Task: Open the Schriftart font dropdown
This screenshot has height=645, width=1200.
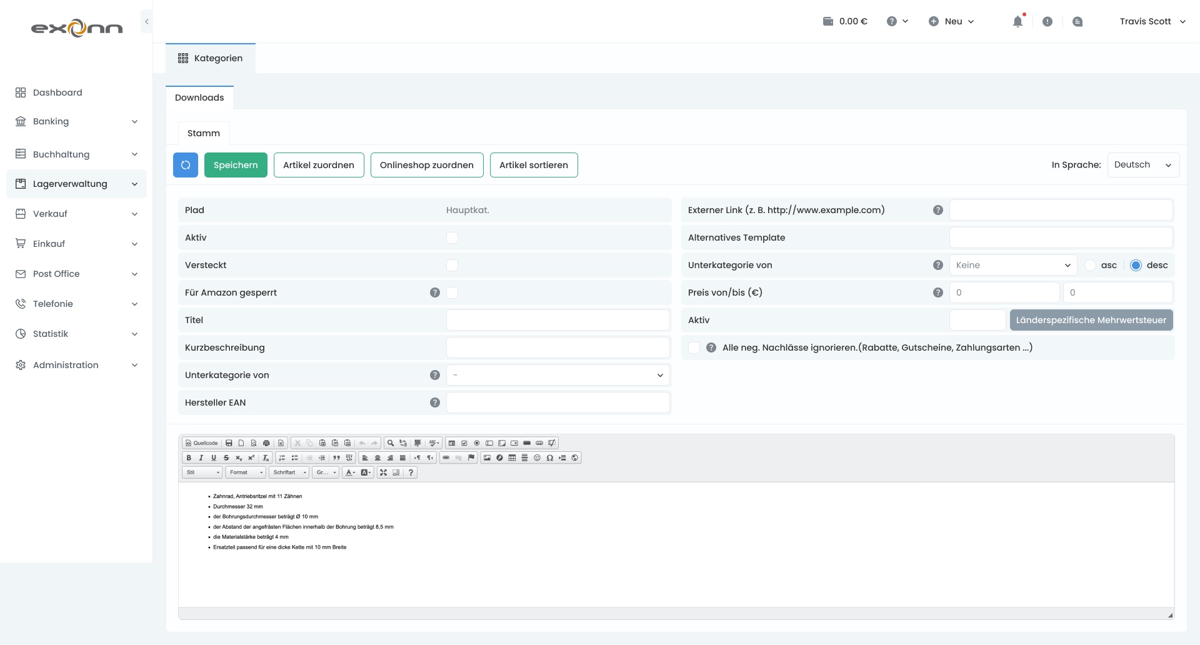Action: click(x=289, y=472)
